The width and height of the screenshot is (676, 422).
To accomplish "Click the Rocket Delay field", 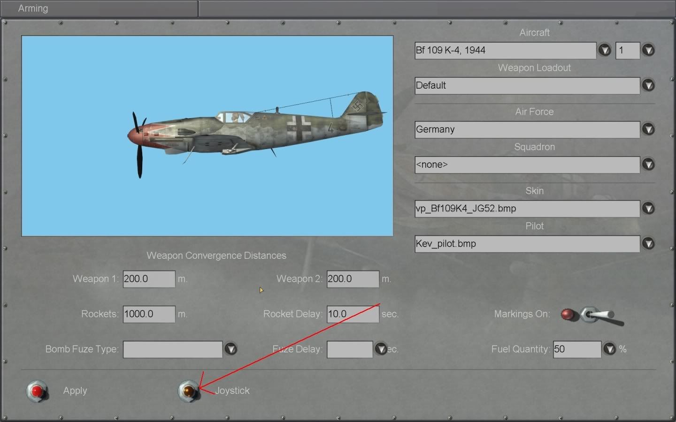I will pyautogui.click(x=353, y=314).
